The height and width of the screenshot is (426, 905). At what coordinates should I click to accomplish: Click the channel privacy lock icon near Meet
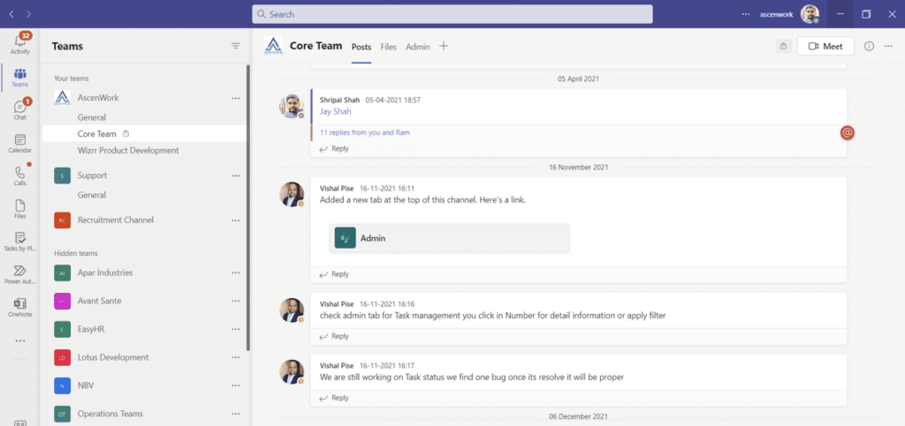click(783, 47)
